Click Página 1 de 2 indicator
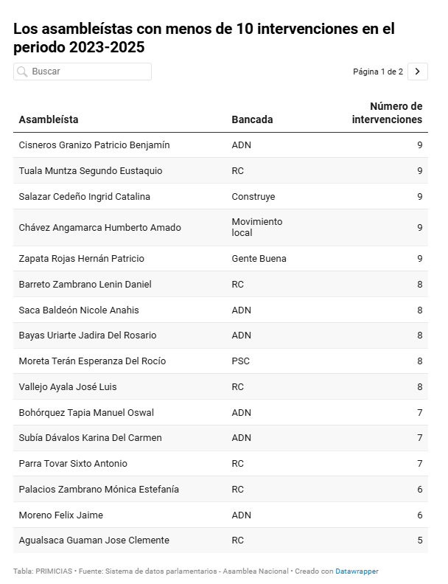Screen dimensions: 448x584 point(378,72)
